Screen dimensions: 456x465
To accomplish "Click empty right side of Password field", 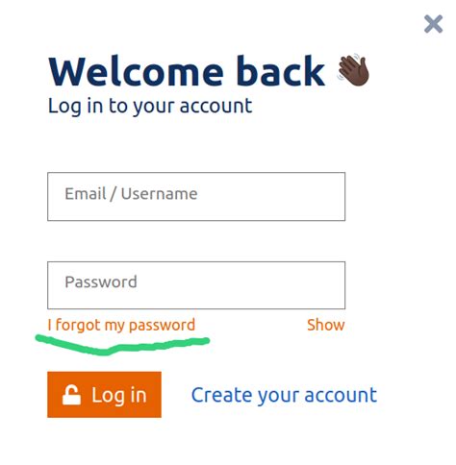I will (x=243, y=285).
